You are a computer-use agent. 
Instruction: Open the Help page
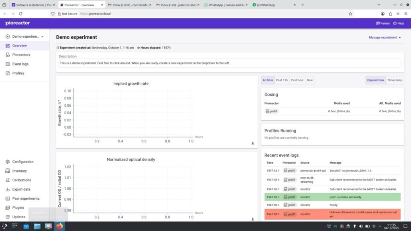(x=399, y=23)
